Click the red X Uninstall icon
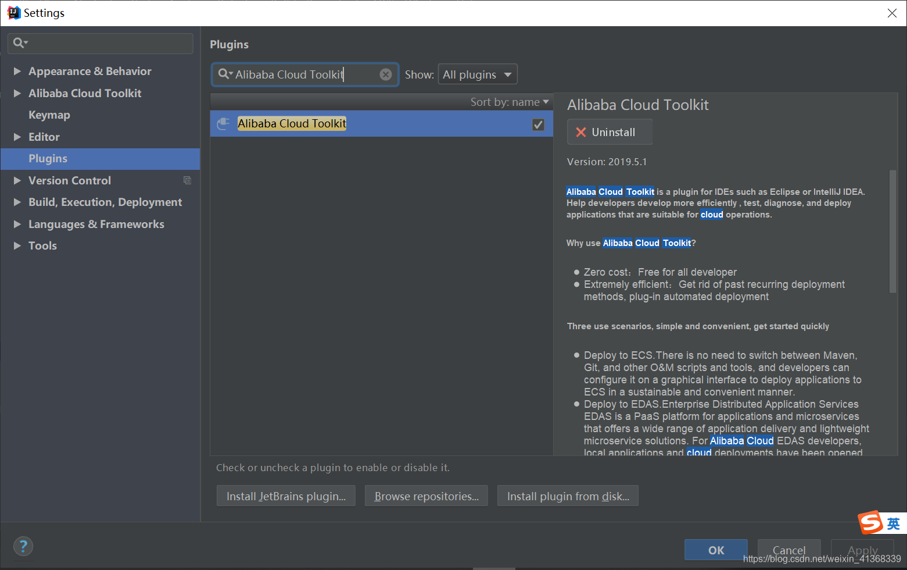Image resolution: width=907 pixels, height=570 pixels. (x=580, y=132)
